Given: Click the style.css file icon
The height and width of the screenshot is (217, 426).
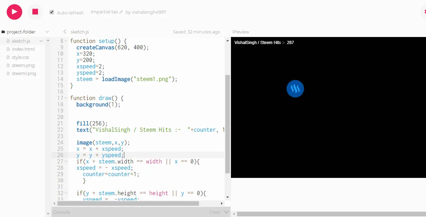Looking at the screenshot, I should pyautogui.click(x=8, y=57).
